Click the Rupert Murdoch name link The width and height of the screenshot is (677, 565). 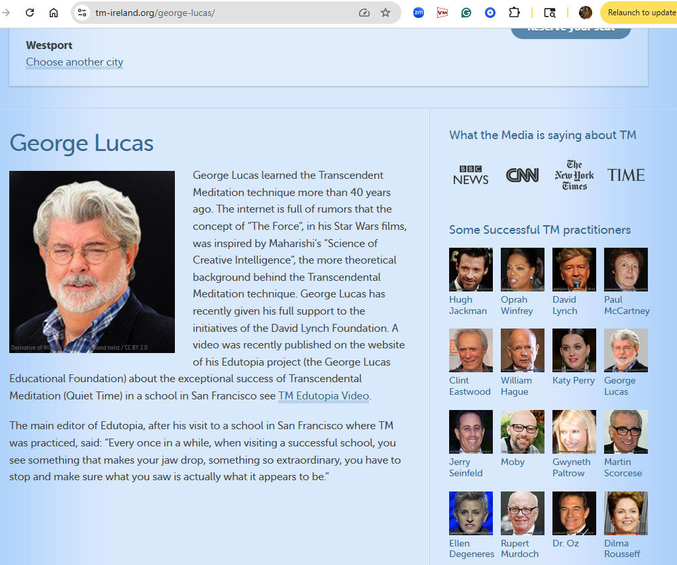pyautogui.click(x=520, y=548)
